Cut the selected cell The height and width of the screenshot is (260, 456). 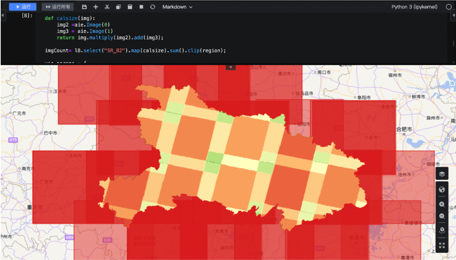point(107,7)
